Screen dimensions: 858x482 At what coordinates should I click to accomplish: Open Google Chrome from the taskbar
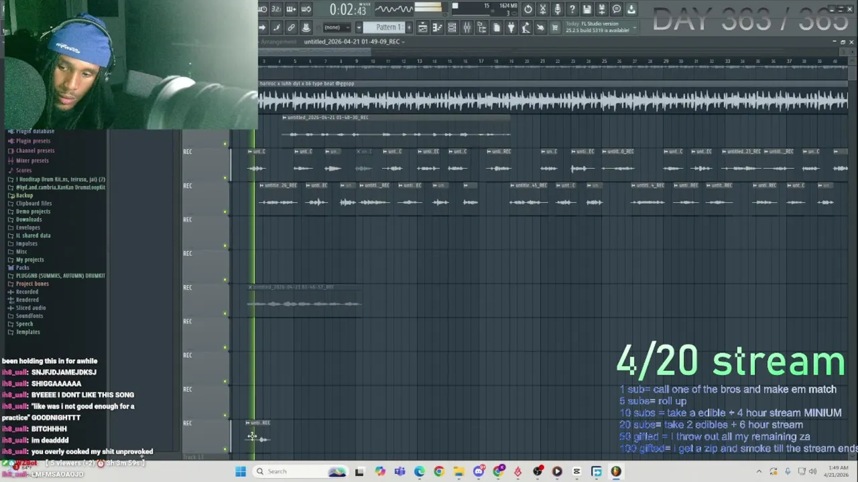pos(439,471)
